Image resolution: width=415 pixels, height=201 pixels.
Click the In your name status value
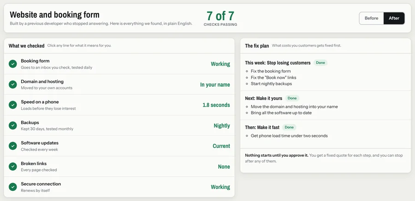pyautogui.click(x=215, y=85)
